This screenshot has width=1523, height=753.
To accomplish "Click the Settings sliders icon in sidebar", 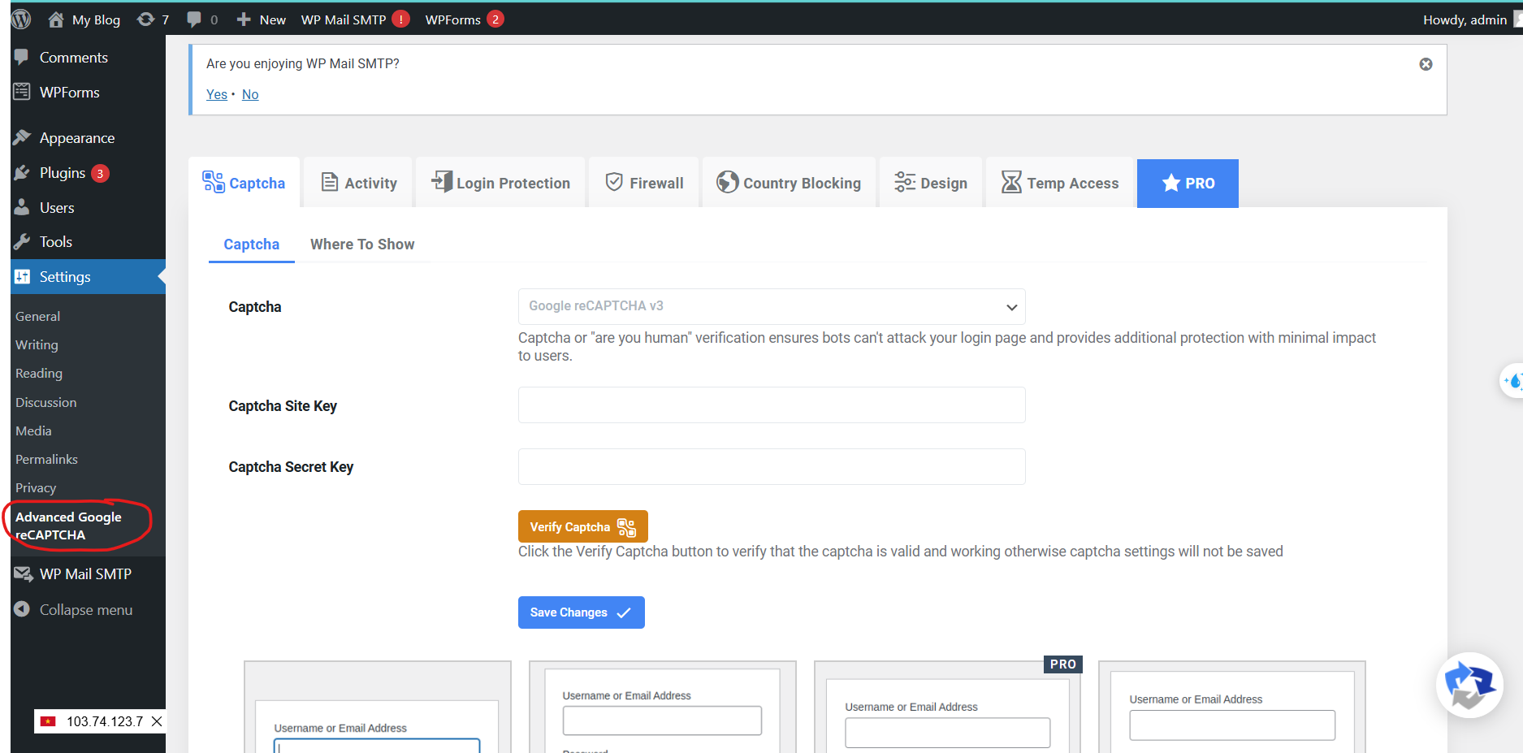I will pos(22,276).
